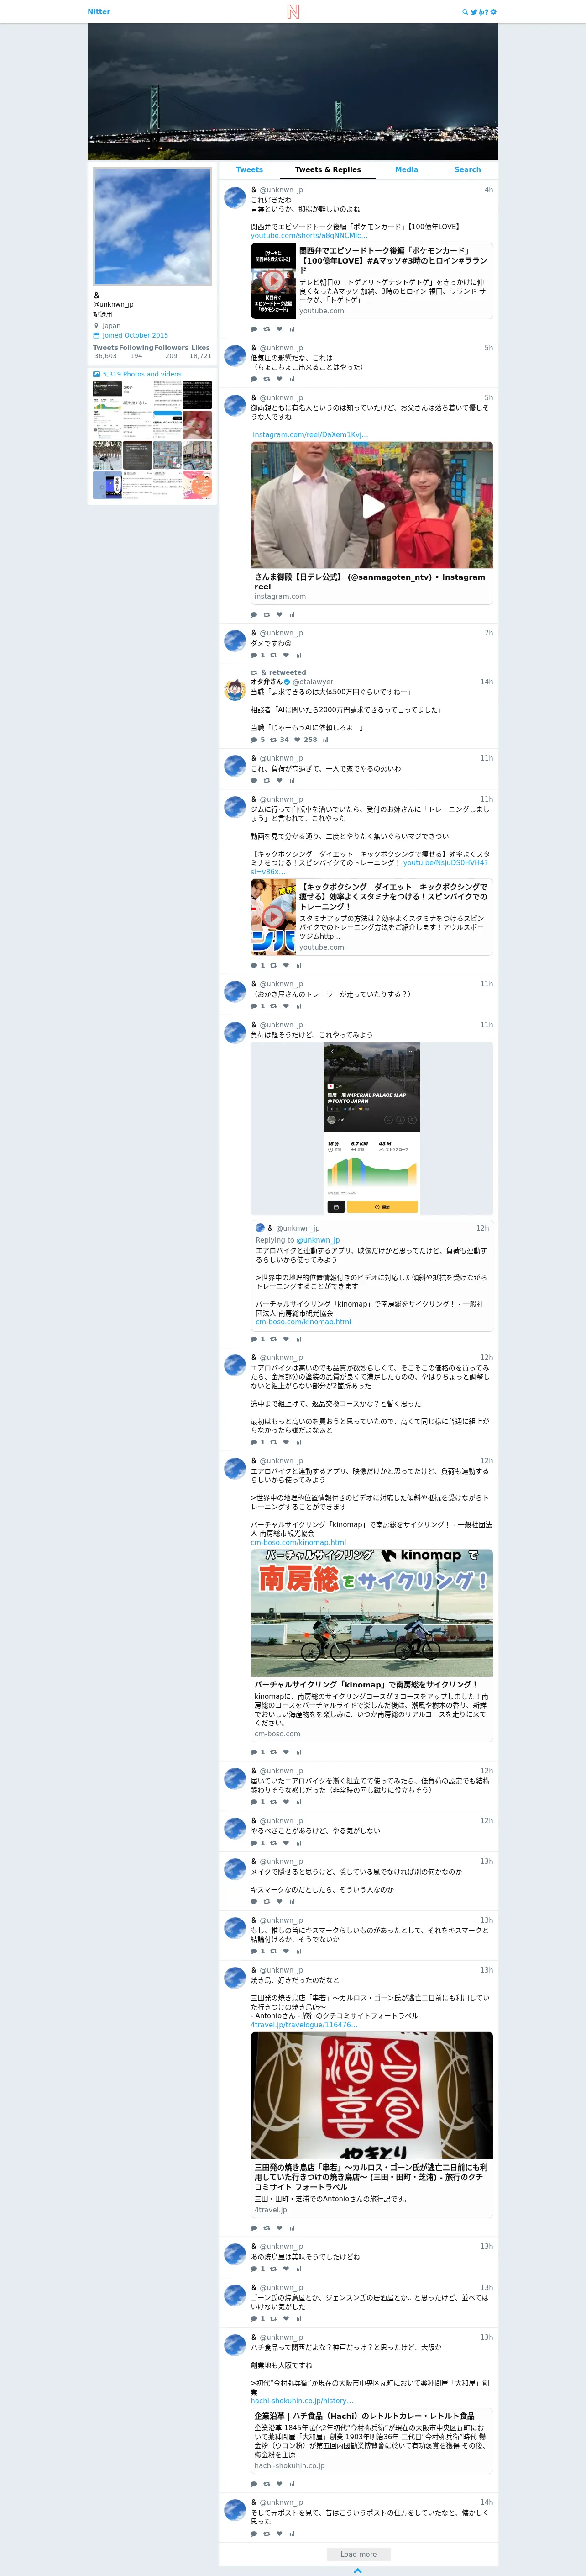Click the 14h timestamp on オタ弁さん's tweet
The height and width of the screenshot is (2576, 586).
click(x=486, y=682)
